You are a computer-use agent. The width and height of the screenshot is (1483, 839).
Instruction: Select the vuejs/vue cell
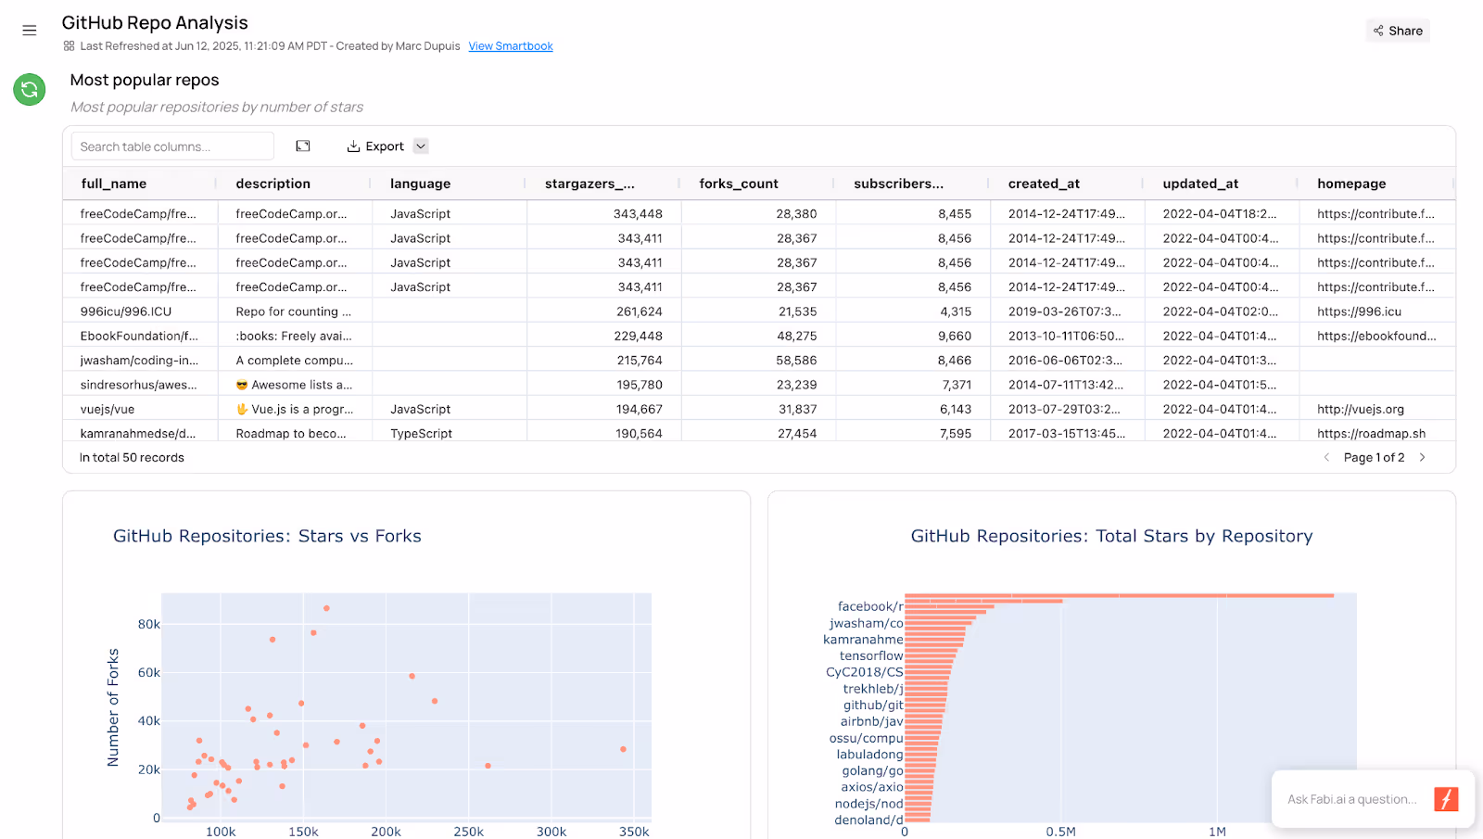click(x=140, y=409)
